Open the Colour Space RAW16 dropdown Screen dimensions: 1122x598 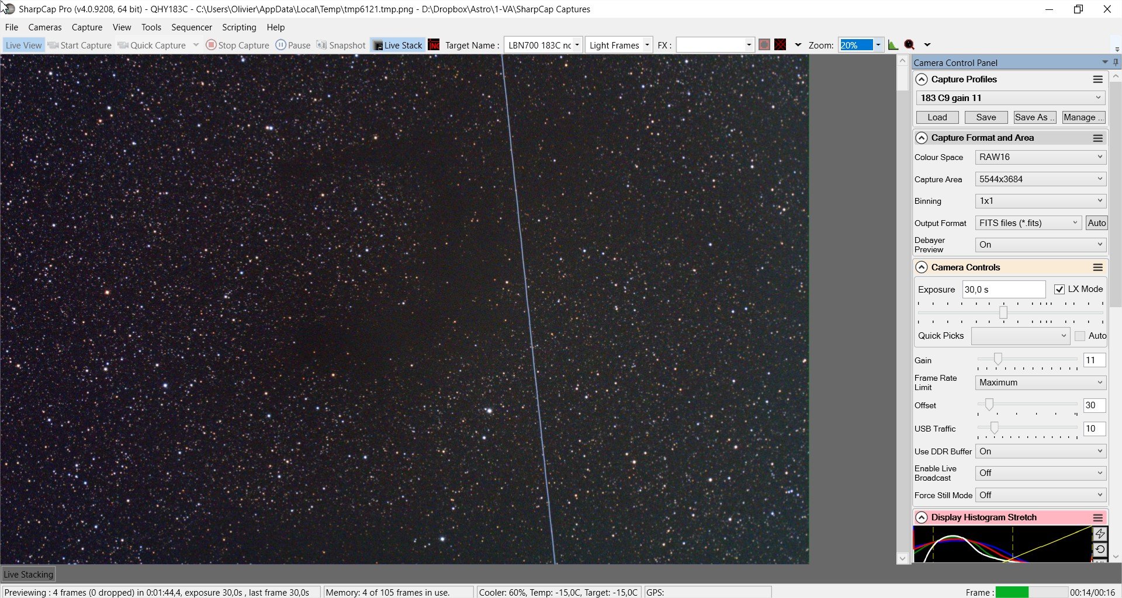click(1040, 157)
